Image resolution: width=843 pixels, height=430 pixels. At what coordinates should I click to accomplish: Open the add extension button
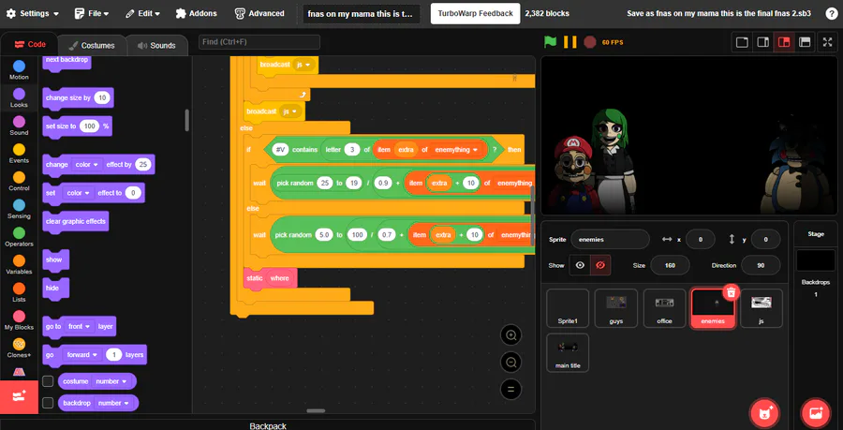pos(19,397)
